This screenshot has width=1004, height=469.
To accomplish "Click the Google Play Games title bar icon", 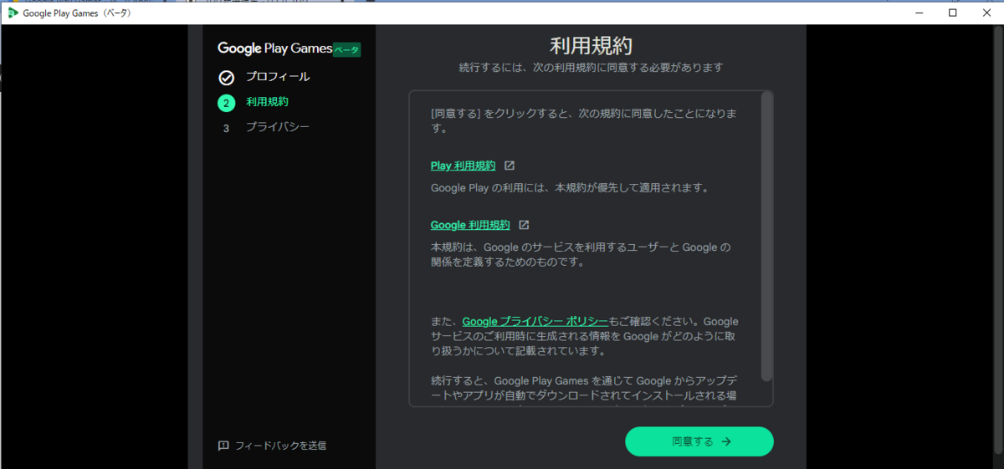I will click(13, 13).
